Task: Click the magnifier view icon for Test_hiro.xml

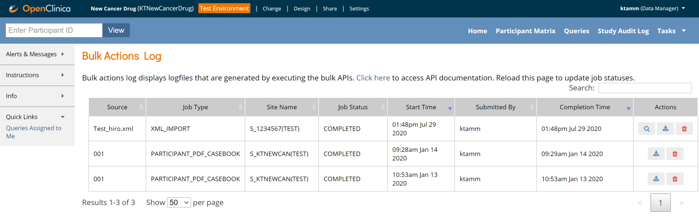Action: click(x=646, y=129)
